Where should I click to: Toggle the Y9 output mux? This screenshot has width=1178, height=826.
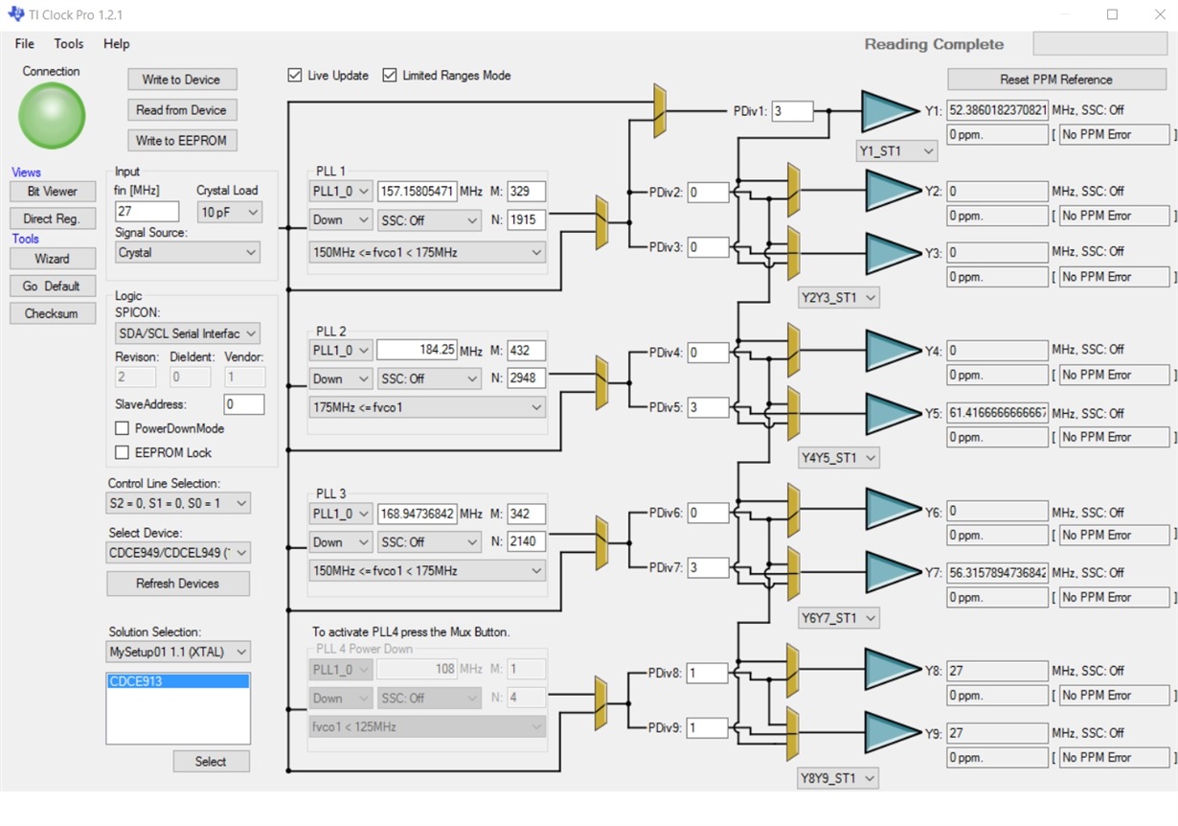click(x=793, y=733)
